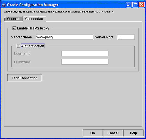Click the Authentication label text
Viewport: 146px width, 139px height.
33,46
